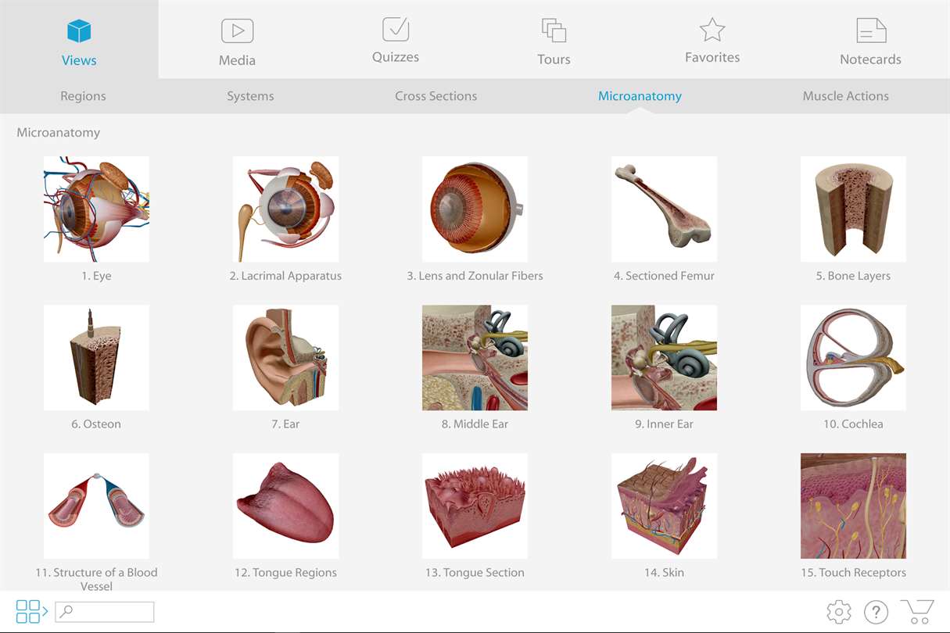950x633 pixels.
Task: Click the '5. Bone Layers' caption
Action: [853, 276]
